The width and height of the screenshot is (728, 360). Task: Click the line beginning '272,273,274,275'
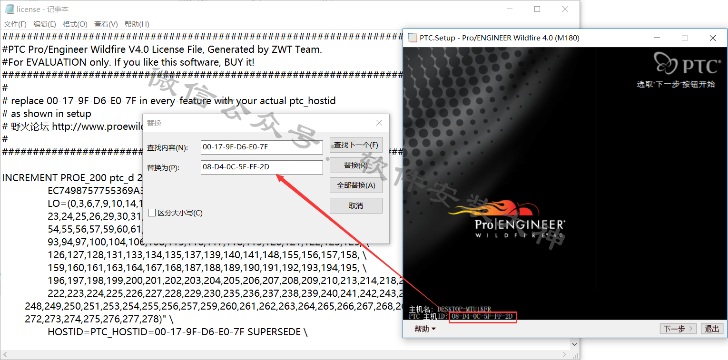click(99, 319)
